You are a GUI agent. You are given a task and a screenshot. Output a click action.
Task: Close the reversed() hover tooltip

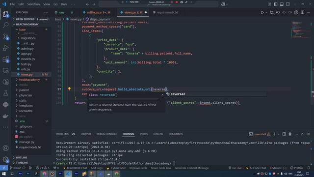click(x=162, y=95)
